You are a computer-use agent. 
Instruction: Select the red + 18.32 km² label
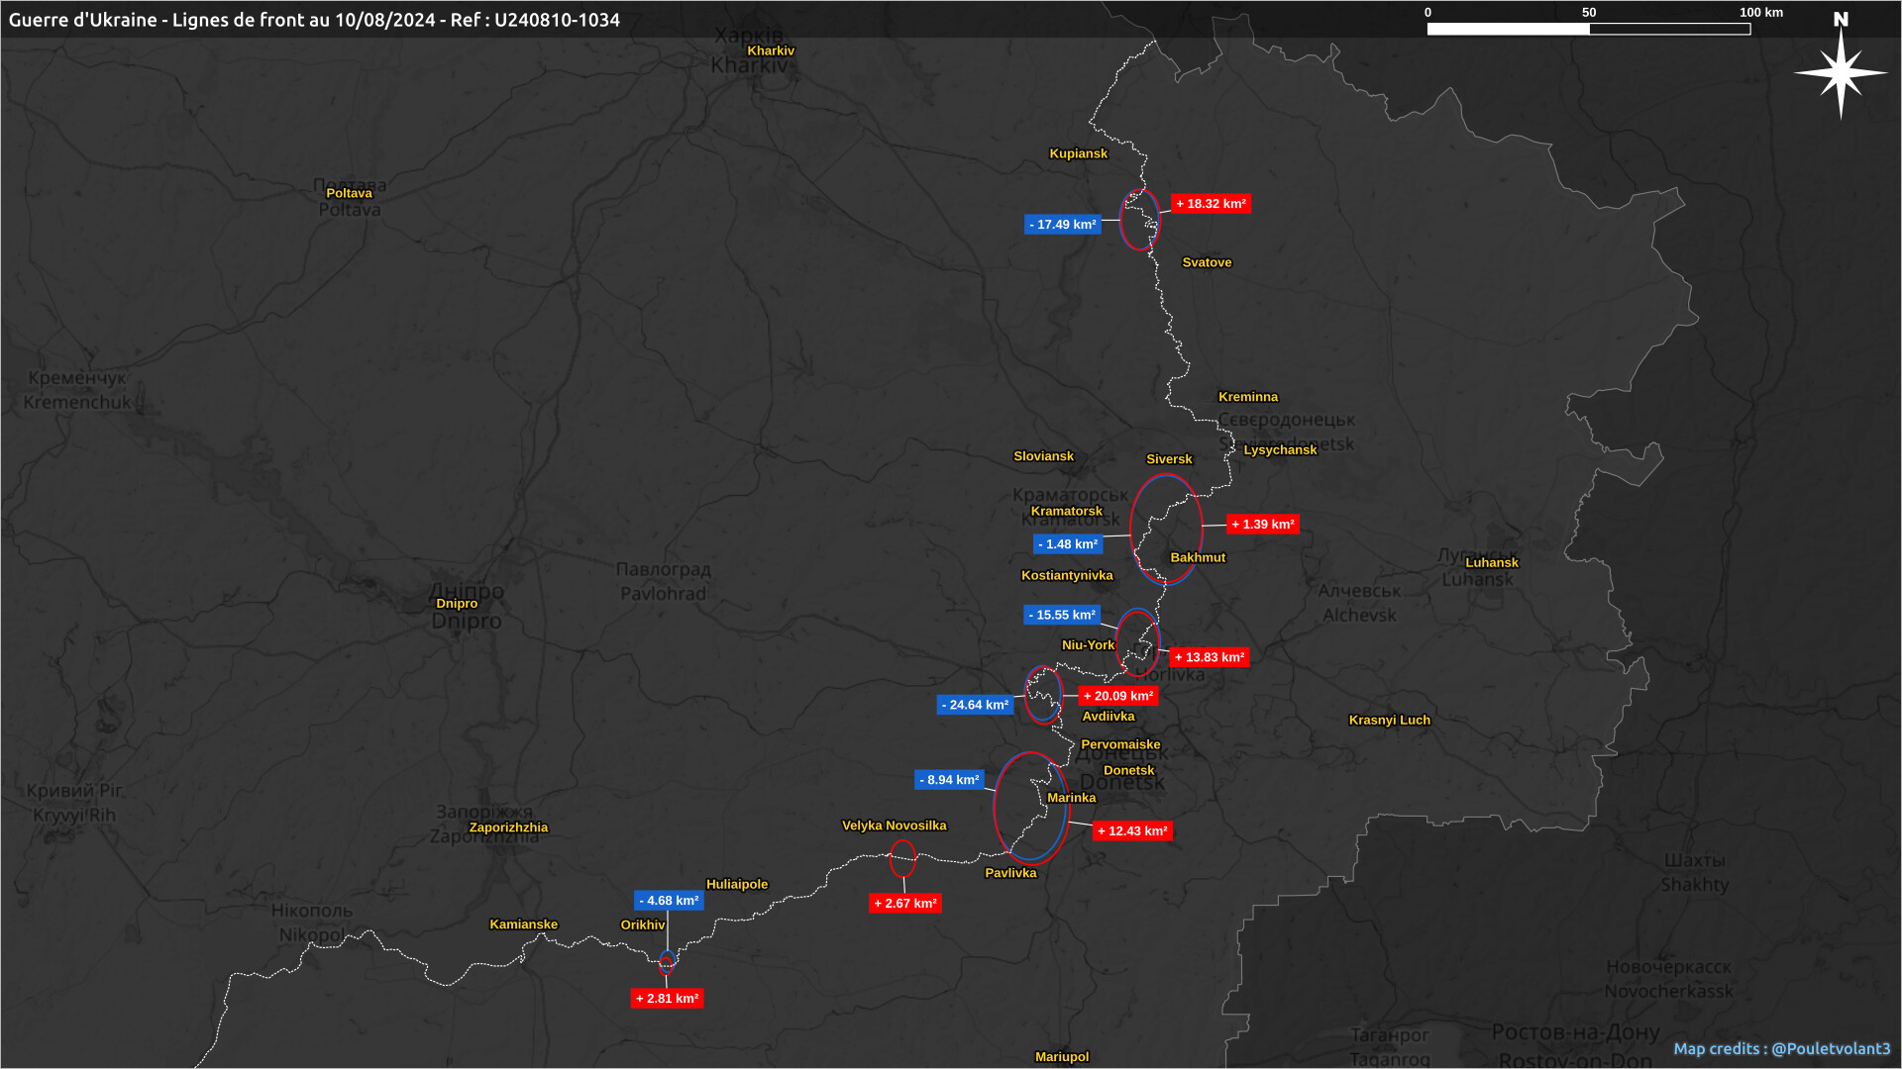click(x=1211, y=204)
